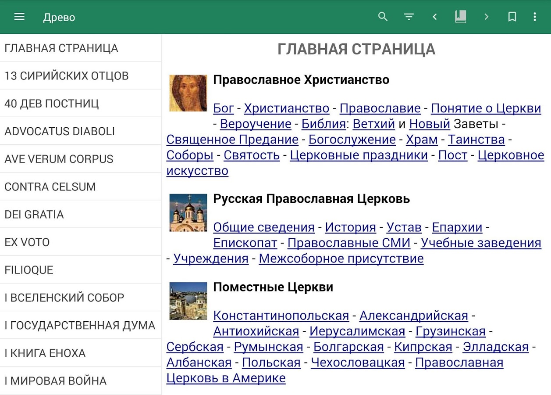Viewport: 551px width, 395px height.
Task: Open I КНИГА ЕНОХА entry
Action: click(81, 352)
